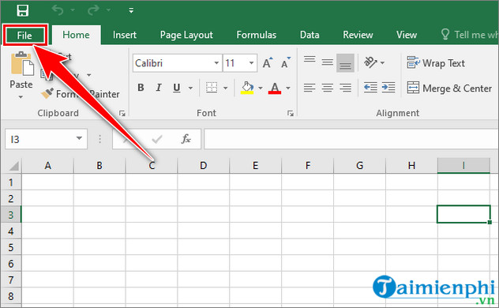Click the formula bar Enter checkmark
This screenshot has width=499, height=308.
157,139
